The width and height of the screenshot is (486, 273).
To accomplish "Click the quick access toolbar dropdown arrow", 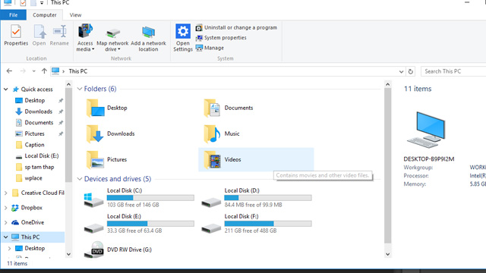I will point(42,3).
